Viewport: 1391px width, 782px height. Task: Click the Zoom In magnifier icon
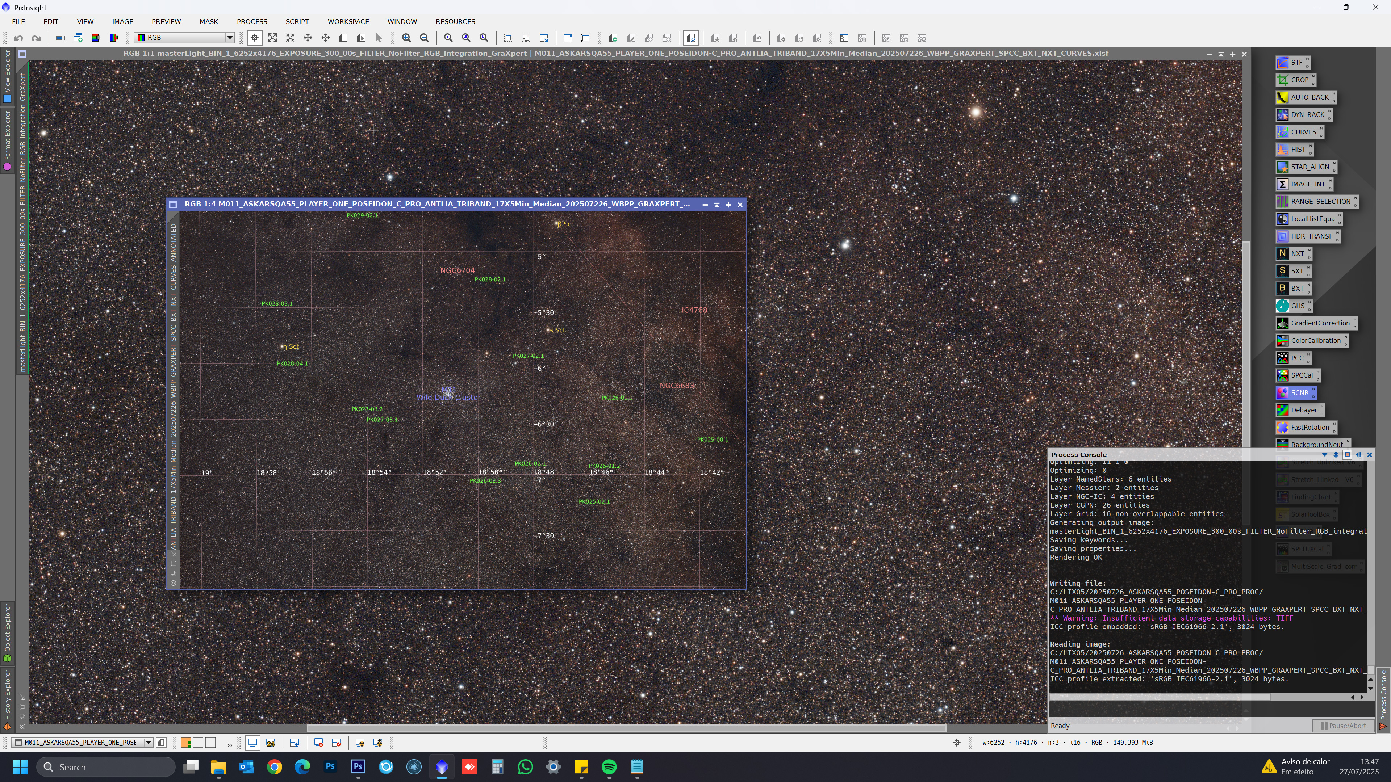406,38
